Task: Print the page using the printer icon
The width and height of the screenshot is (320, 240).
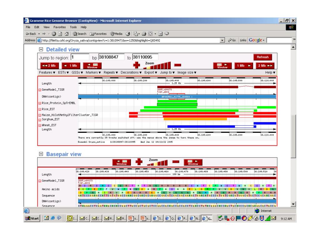Action: click(144, 34)
